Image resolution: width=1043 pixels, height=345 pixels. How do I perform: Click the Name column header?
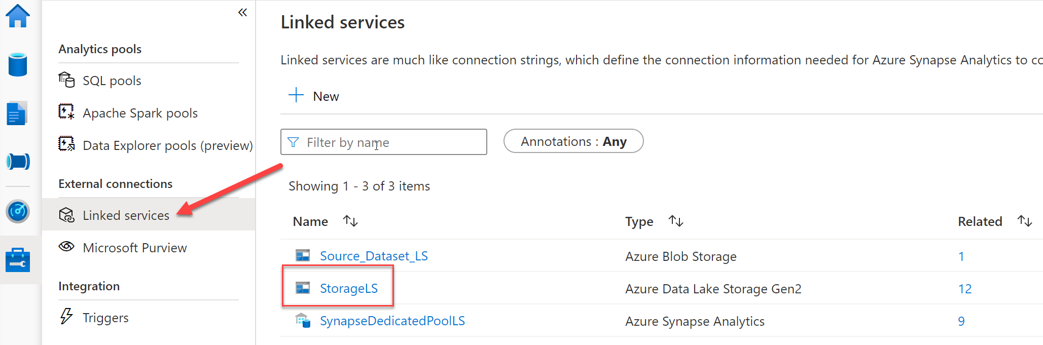pyautogui.click(x=310, y=221)
